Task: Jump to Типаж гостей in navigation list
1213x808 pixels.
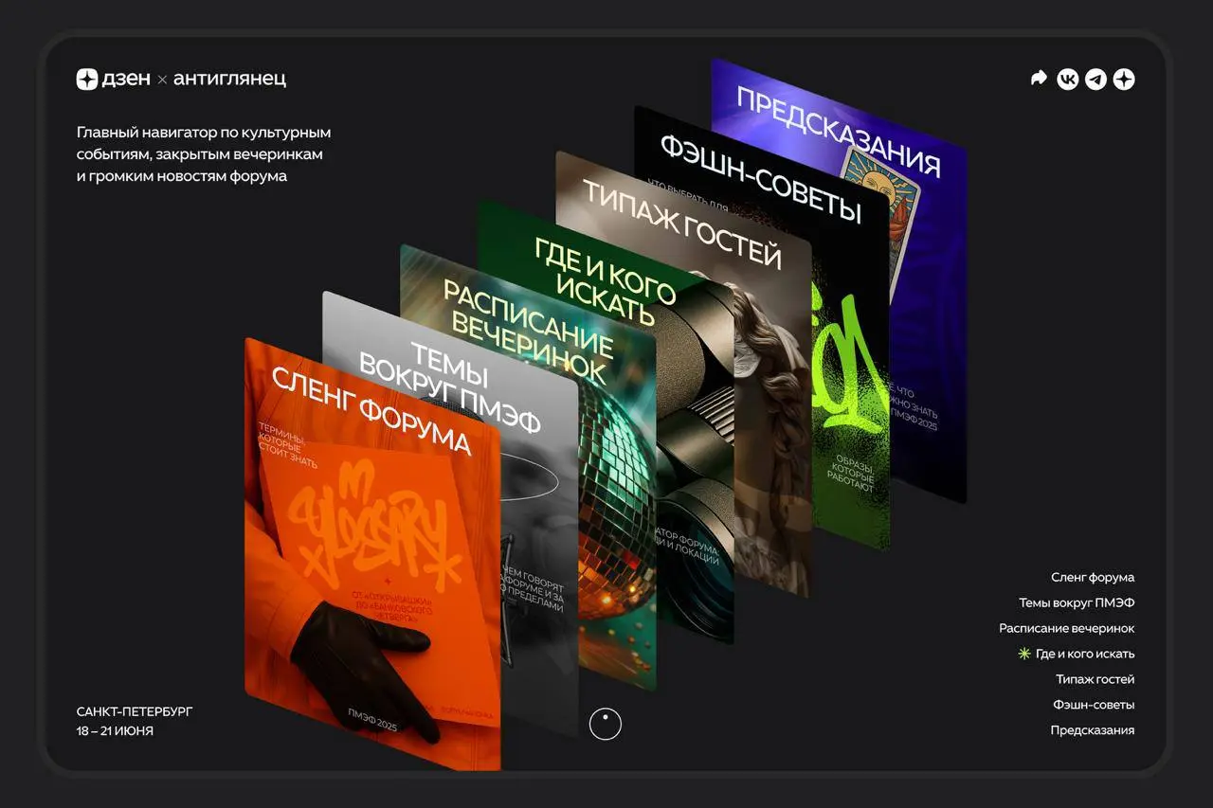Action: [x=1095, y=679]
